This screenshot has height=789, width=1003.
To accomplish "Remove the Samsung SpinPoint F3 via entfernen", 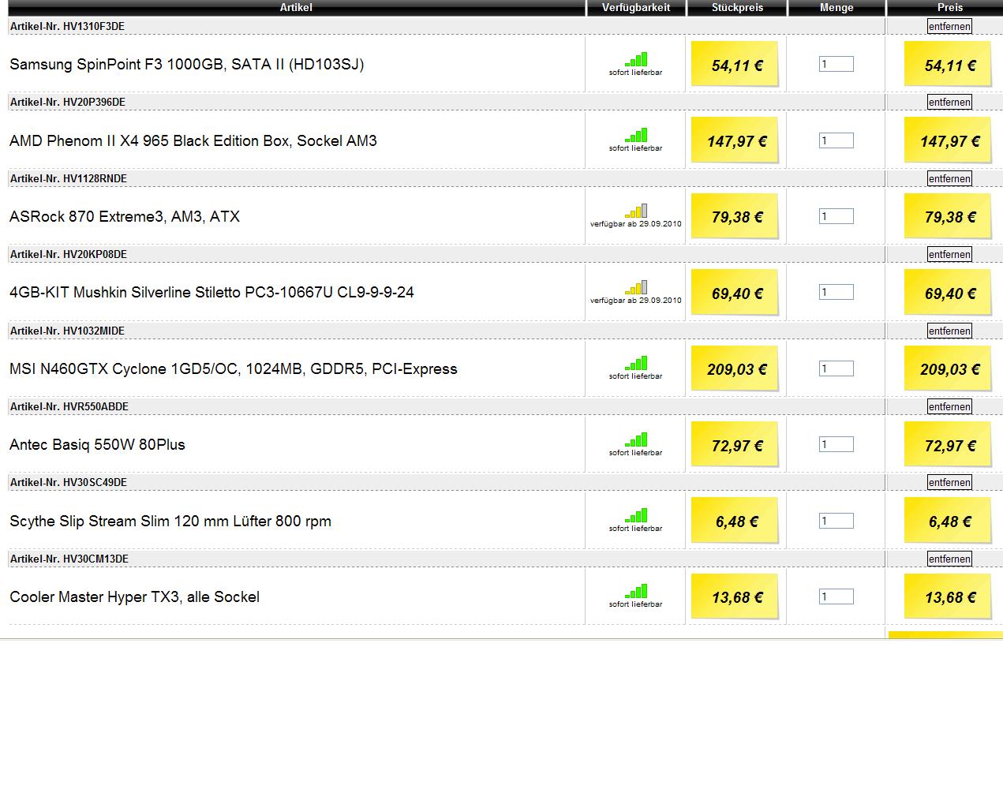I will tap(949, 26).
